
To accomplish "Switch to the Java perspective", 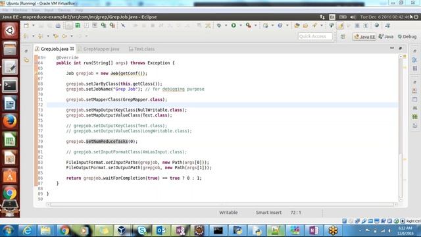I will coord(386,37).
